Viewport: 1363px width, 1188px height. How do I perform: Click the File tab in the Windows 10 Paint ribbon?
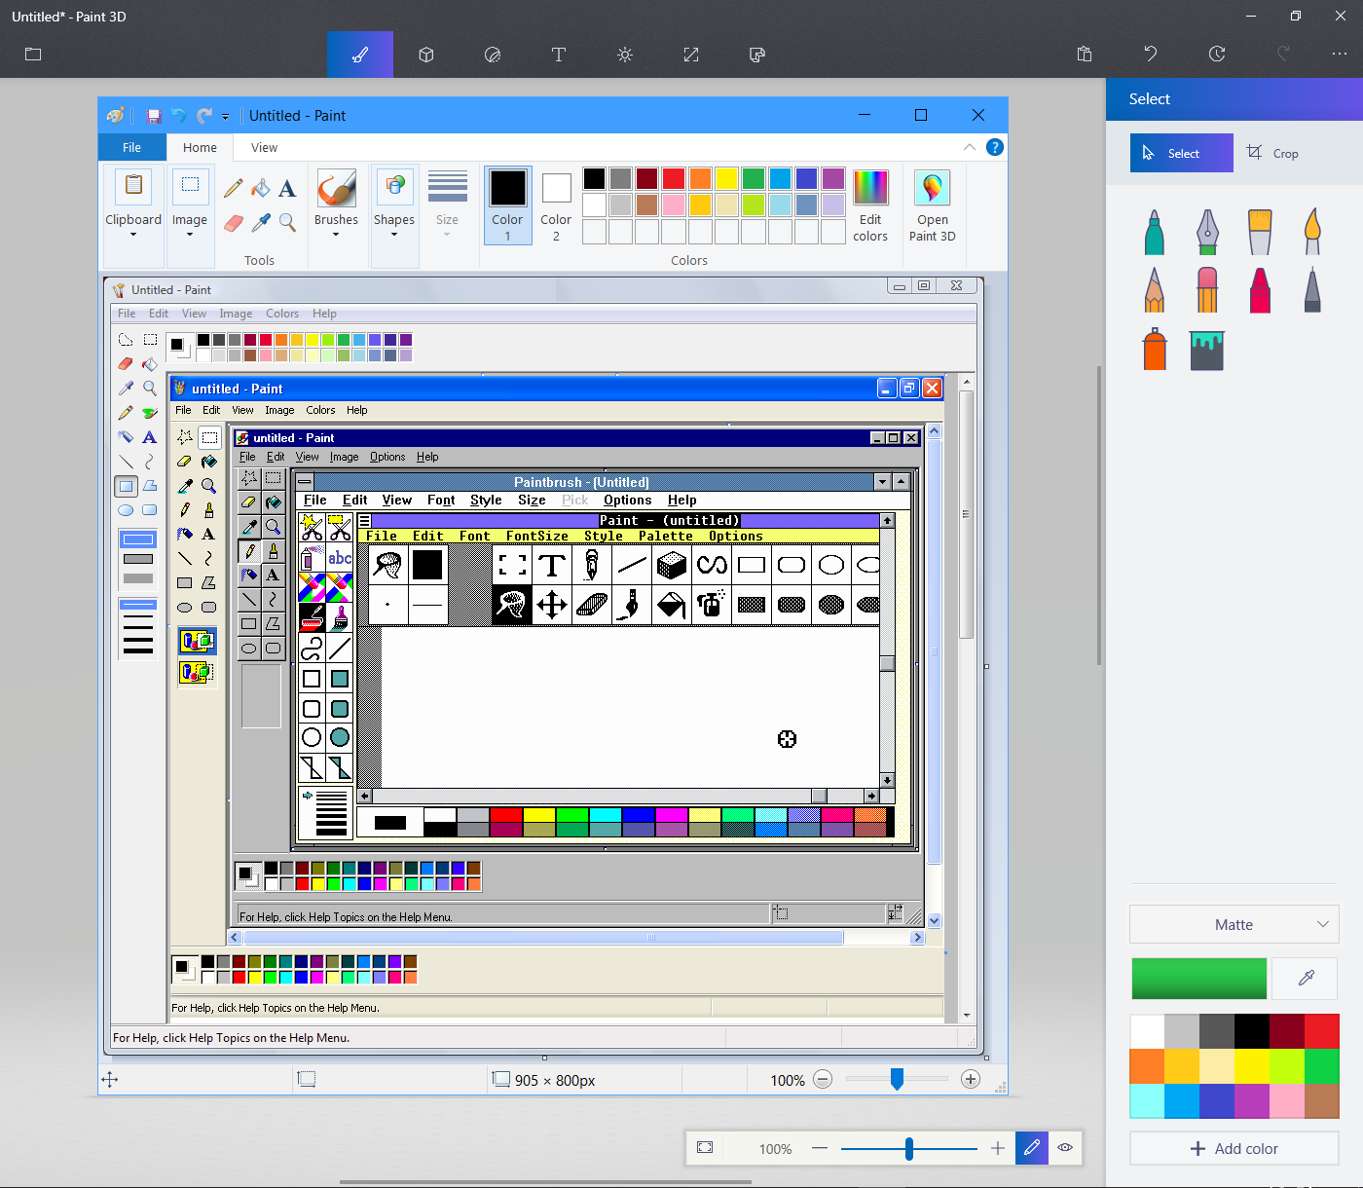(x=131, y=147)
